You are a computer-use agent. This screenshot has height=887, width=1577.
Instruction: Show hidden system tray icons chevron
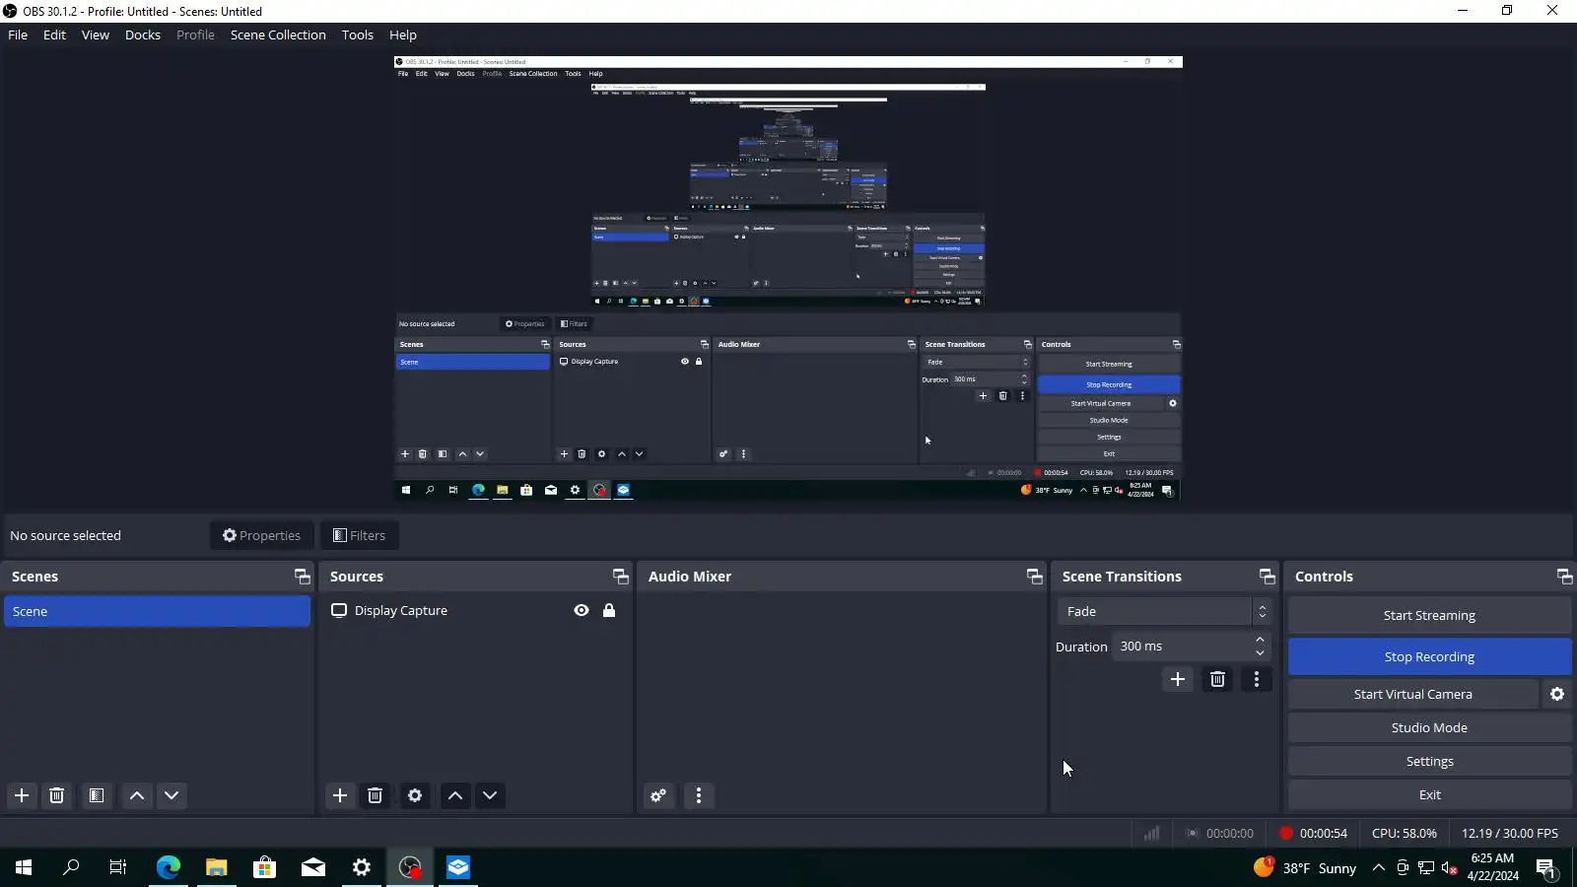(1379, 867)
